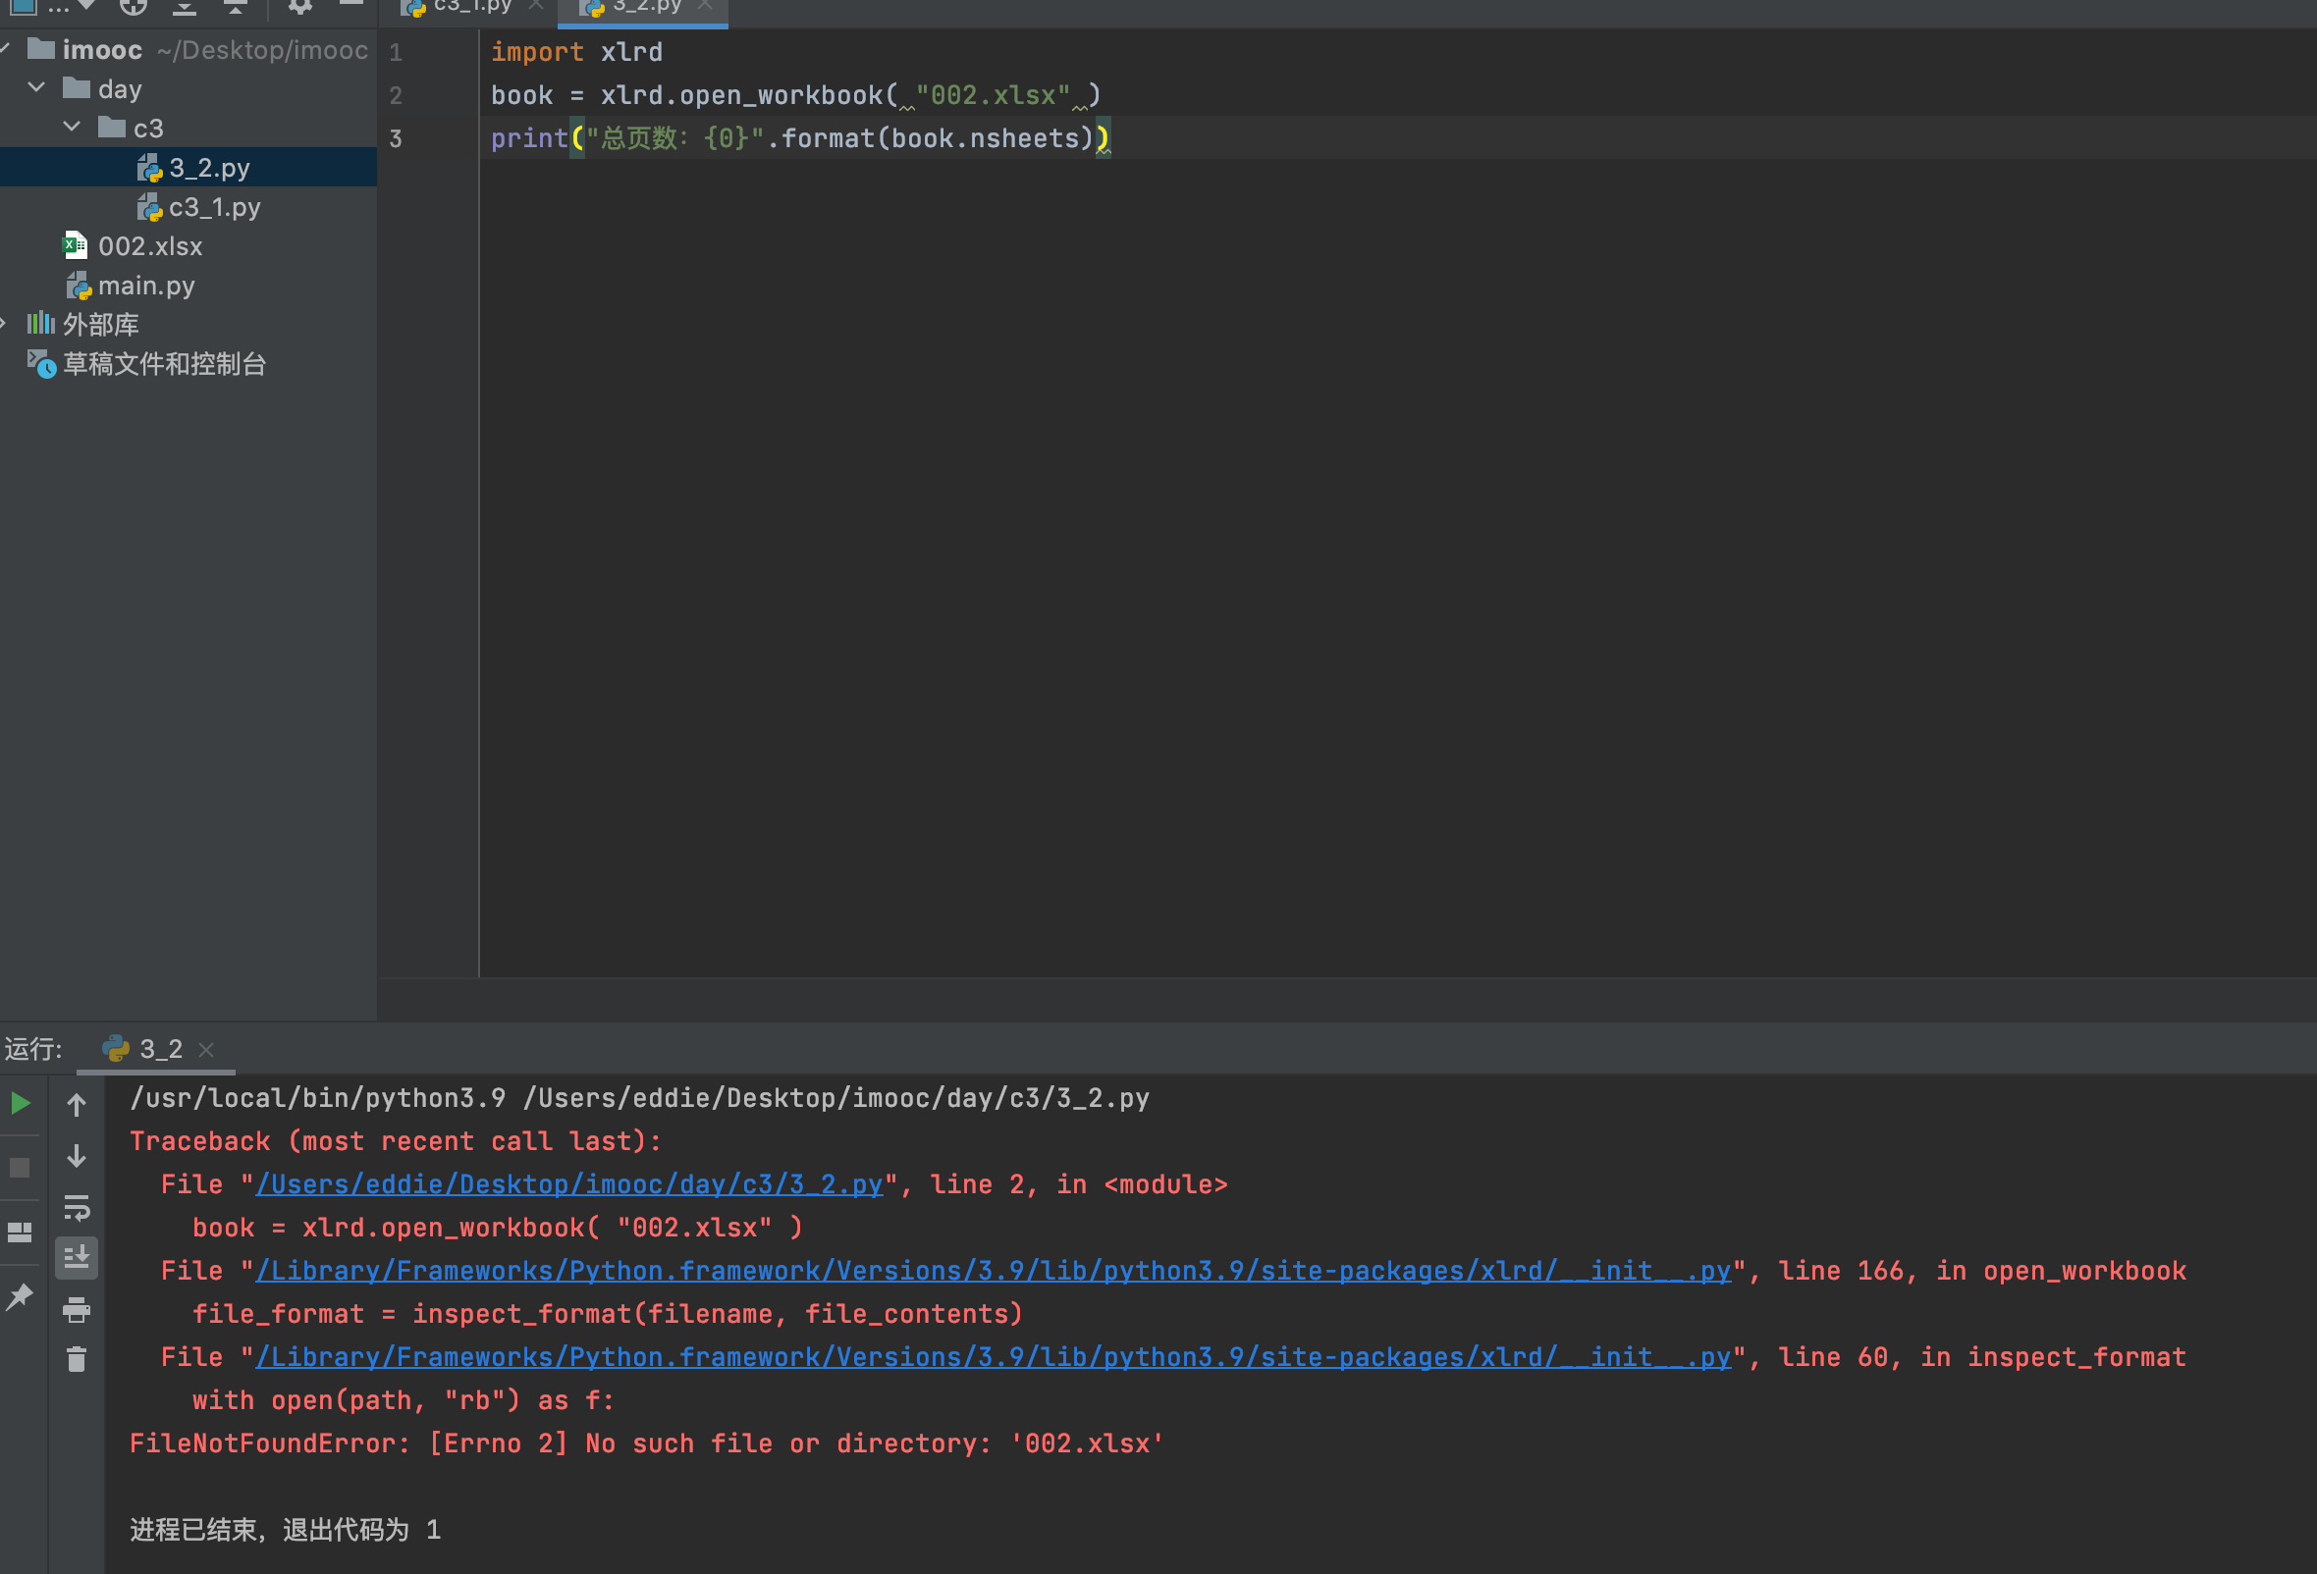The image size is (2317, 1574).
Task: Click the 运行: label of the run panel
Action: coord(31,1049)
